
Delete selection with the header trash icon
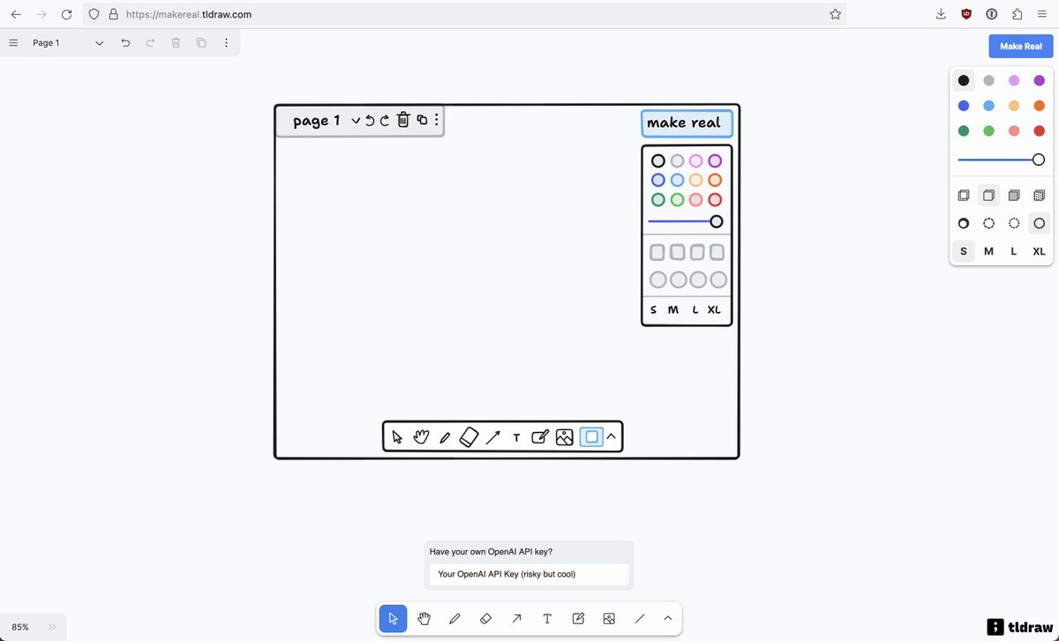coord(176,42)
